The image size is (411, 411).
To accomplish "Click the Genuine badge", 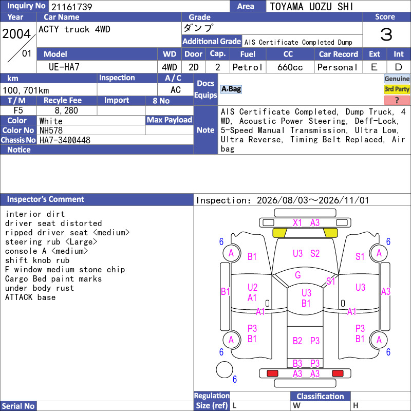I will pyautogui.click(x=397, y=79).
